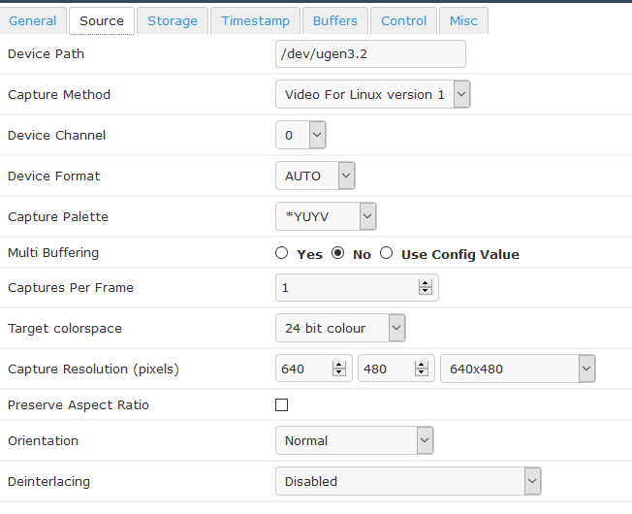Open the Target colorspace dropdown
Image resolution: width=632 pixels, height=514 pixels.
tap(340, 328)
